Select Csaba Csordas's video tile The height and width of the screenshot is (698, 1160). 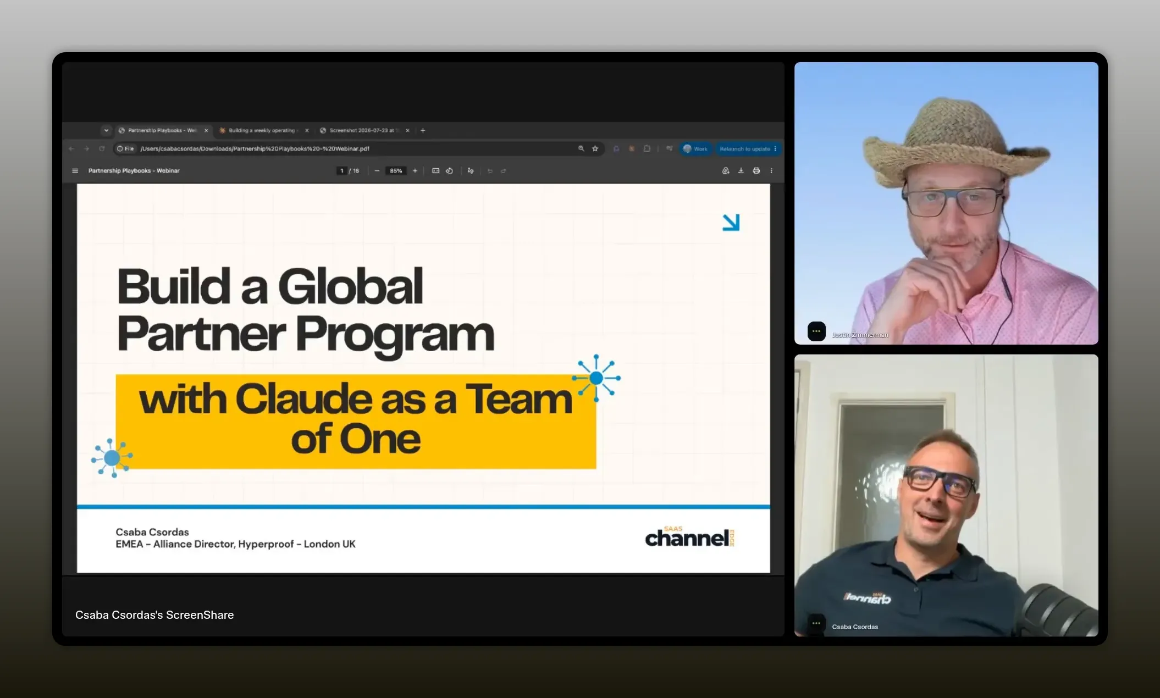946,495
